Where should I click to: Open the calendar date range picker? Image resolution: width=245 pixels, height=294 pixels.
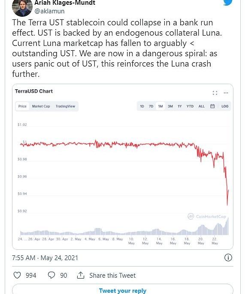(212, 106)
